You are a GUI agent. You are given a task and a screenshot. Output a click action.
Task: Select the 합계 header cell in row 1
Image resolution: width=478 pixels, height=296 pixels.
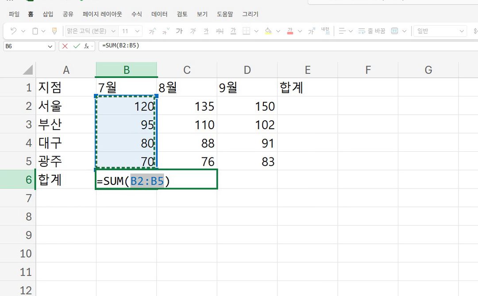pyautogui.click(x=307, y=88)
